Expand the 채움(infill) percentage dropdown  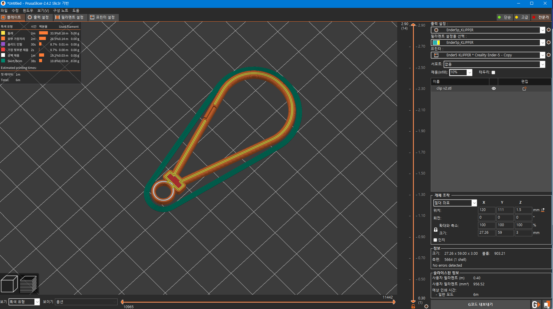470,72
